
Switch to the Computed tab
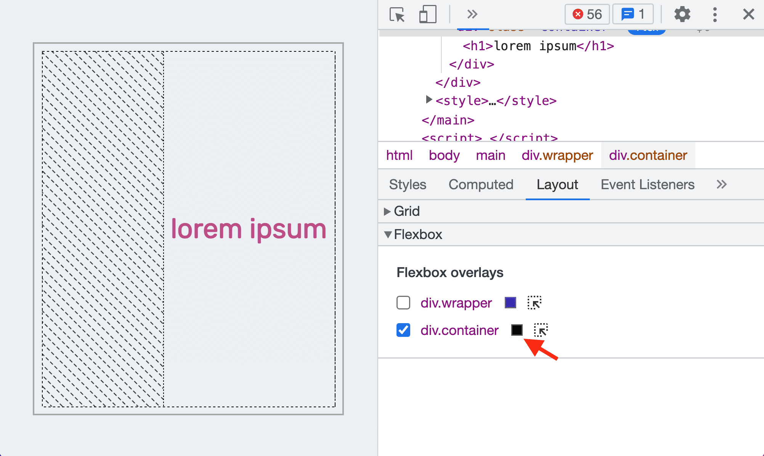tap(481, 183)
